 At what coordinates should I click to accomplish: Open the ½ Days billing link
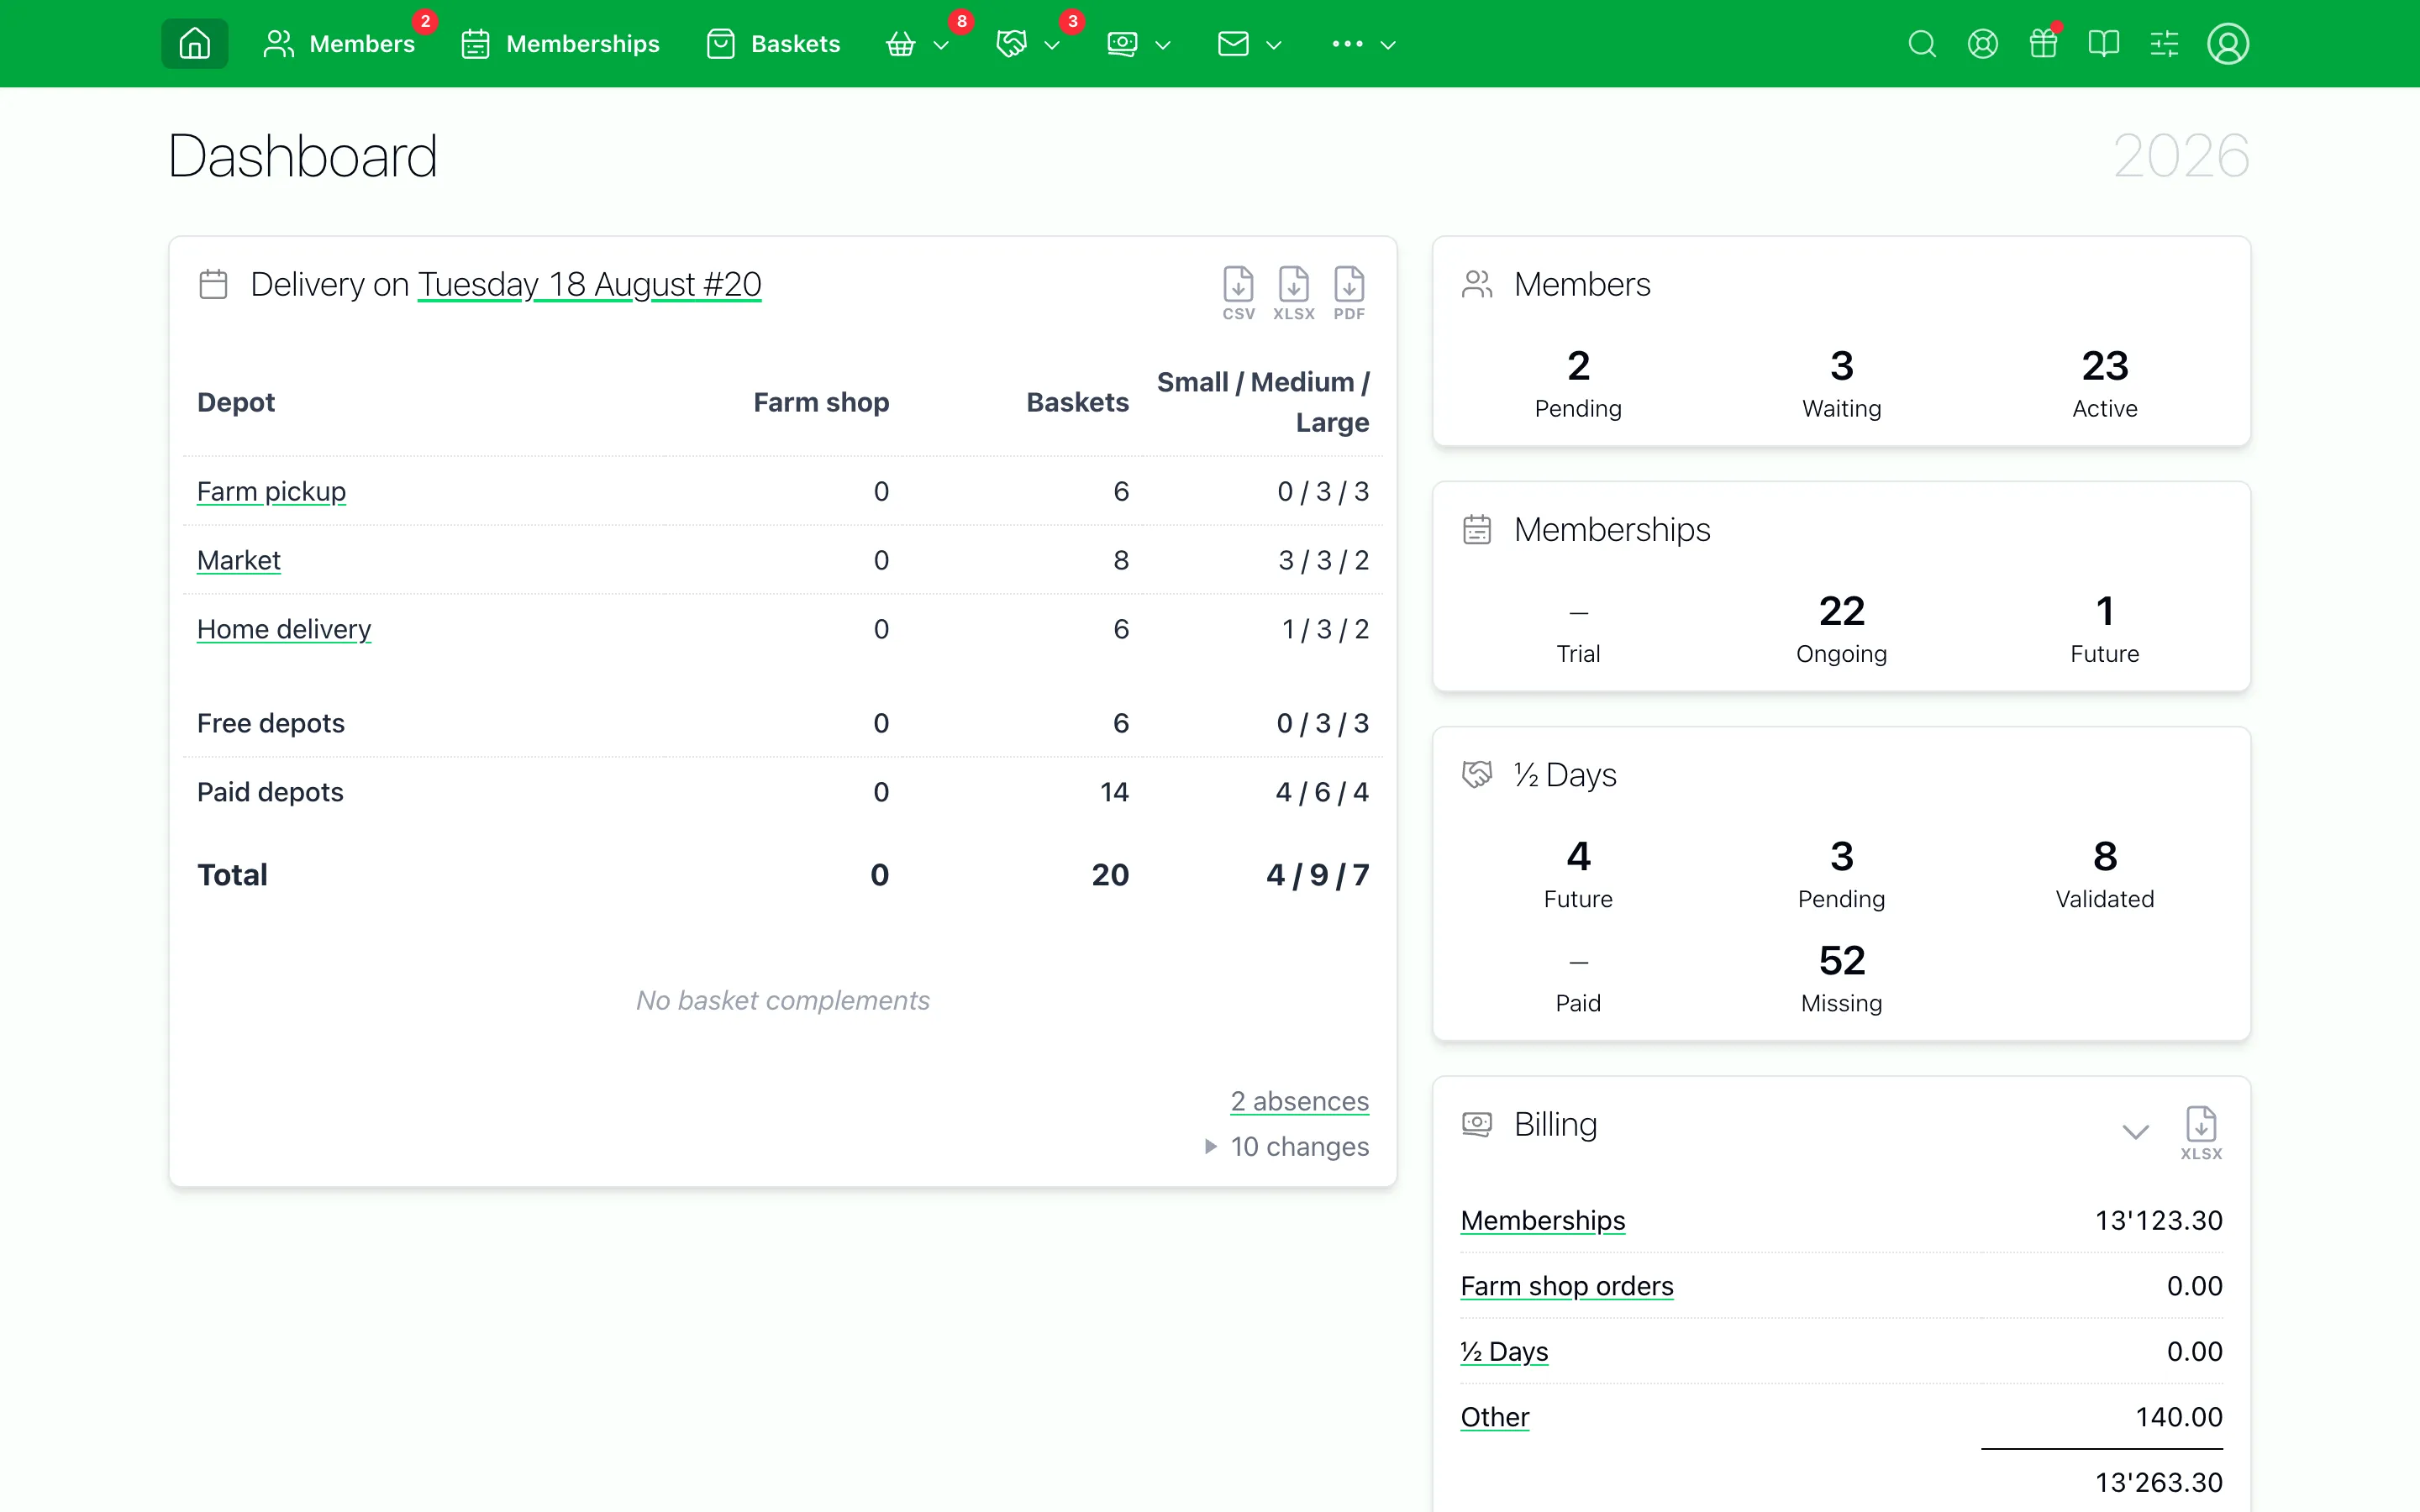point(1503,1351)
